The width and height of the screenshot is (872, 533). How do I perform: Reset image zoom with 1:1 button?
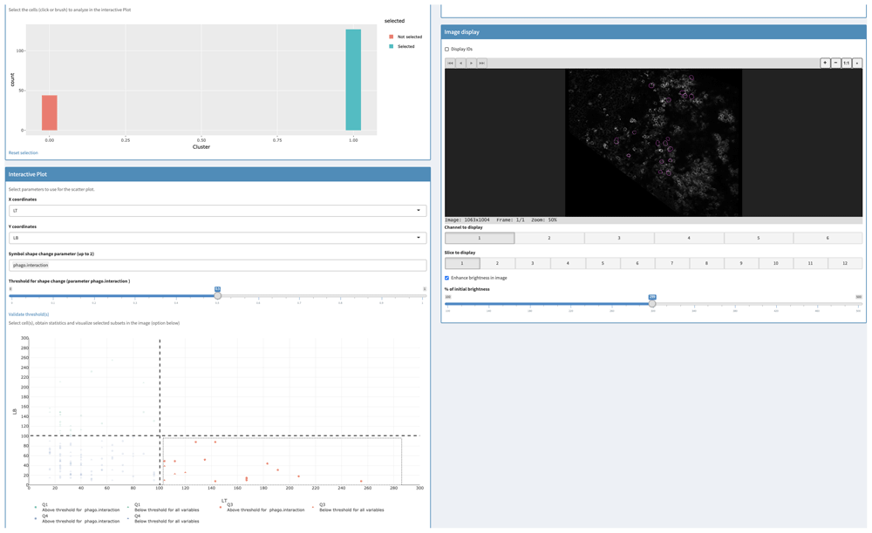point(846,63)
